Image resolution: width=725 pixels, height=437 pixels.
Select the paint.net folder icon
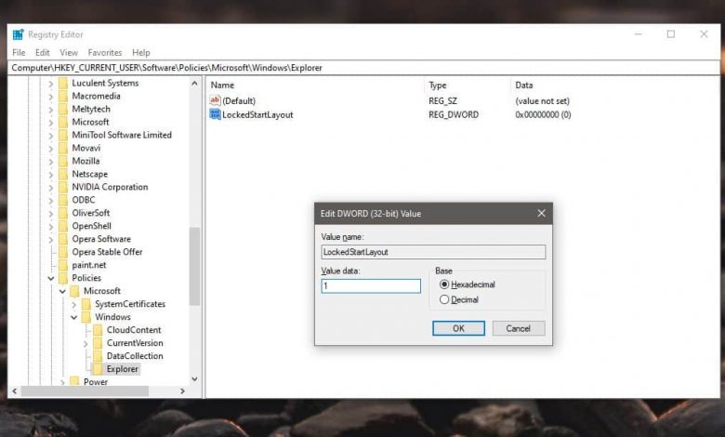coord(63,265)
